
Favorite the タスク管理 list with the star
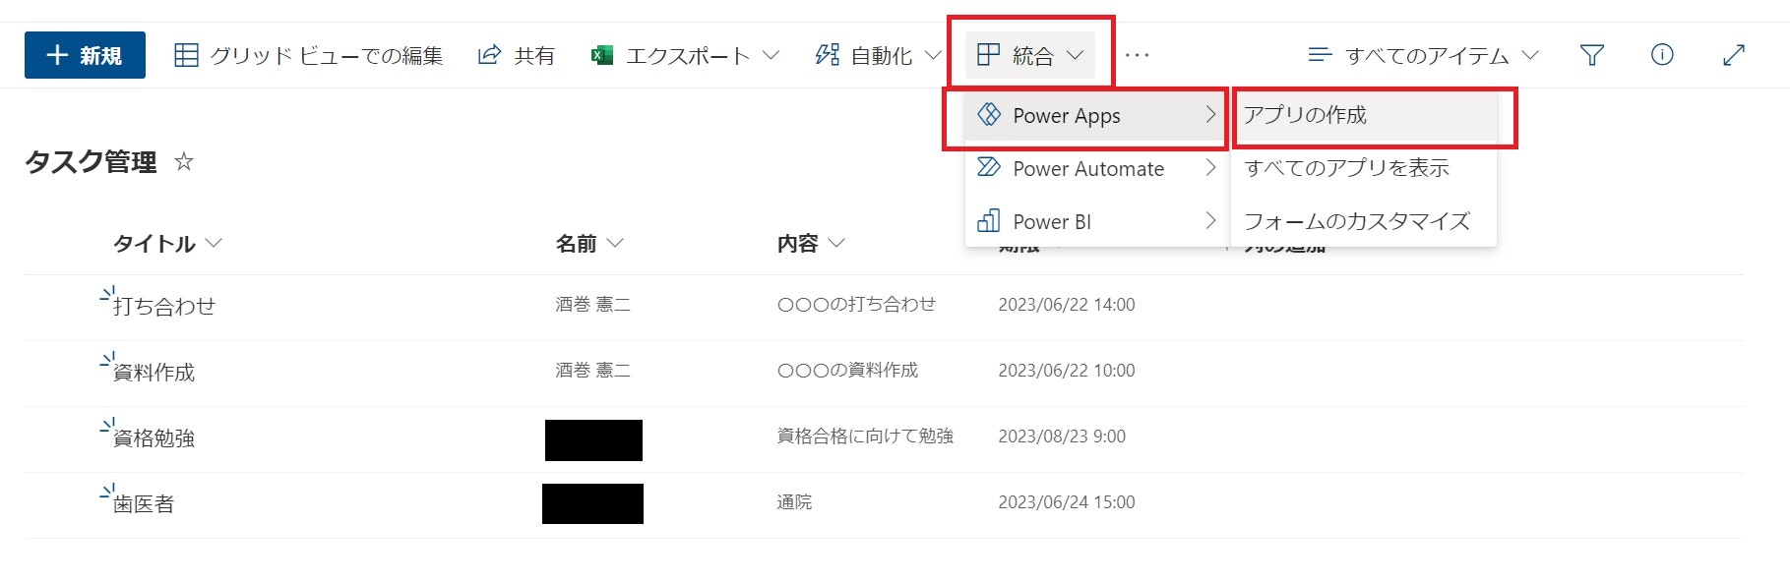pos(184,161)
